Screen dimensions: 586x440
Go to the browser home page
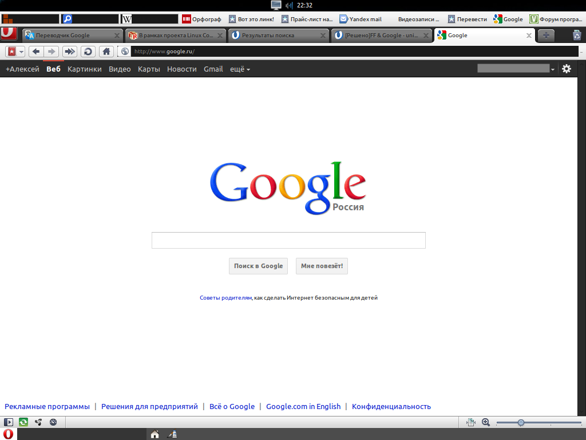pos(105,52)
